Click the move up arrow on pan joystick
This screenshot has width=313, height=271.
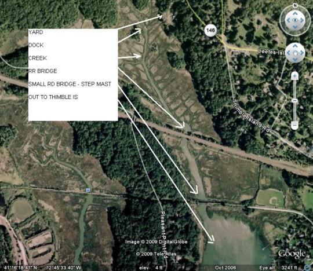click(x=295, y=46)
